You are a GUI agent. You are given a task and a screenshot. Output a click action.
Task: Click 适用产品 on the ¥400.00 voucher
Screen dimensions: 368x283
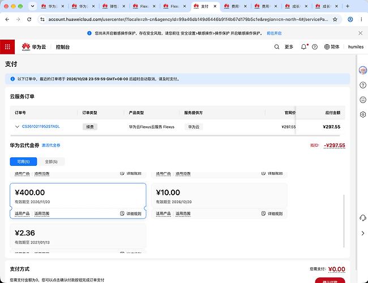click(22, 213)
